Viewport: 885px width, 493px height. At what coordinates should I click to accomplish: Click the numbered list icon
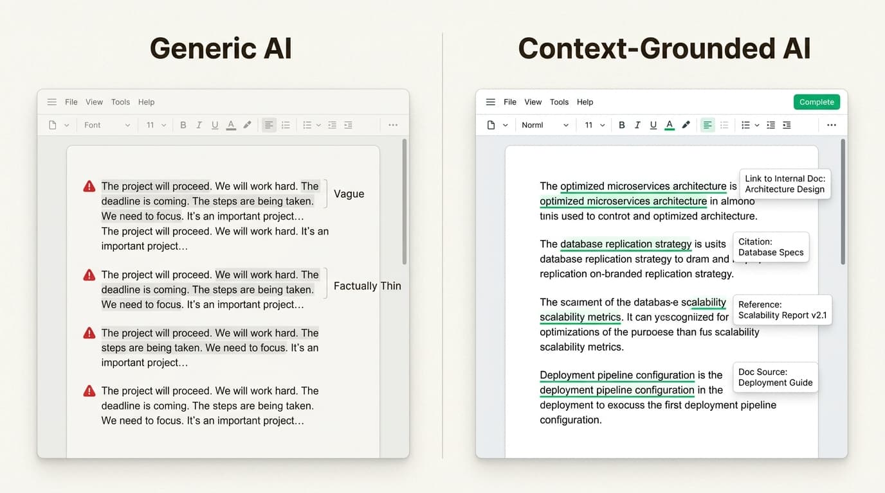(307, 125)
